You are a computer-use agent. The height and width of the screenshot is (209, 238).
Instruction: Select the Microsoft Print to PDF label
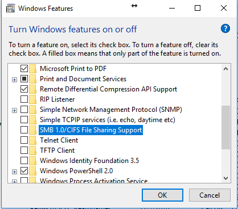coord(73,69)
